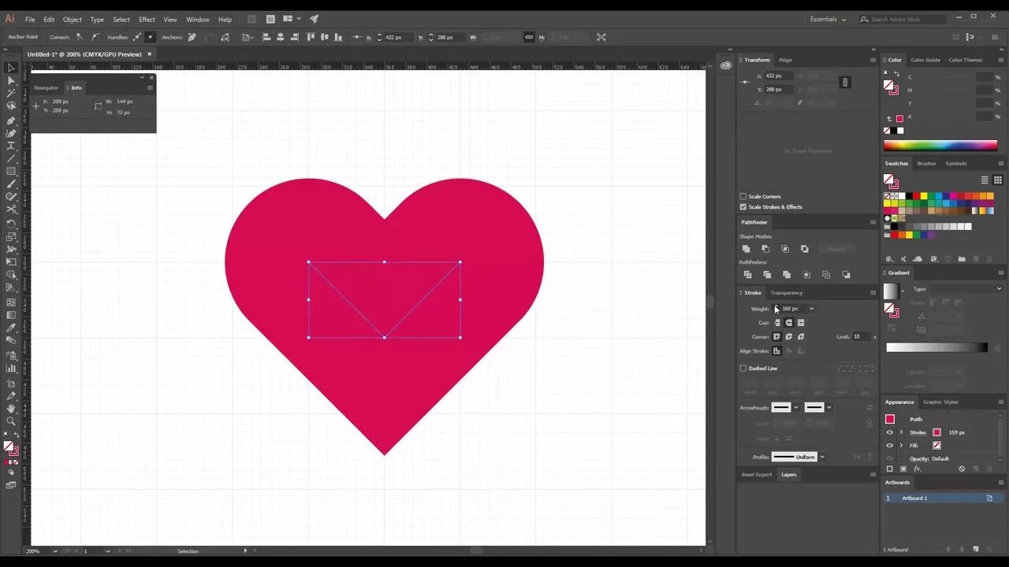Enable the Dashed Line checkbox
Viewport: 1009px width, 567px height.
(x=743, y=369)
